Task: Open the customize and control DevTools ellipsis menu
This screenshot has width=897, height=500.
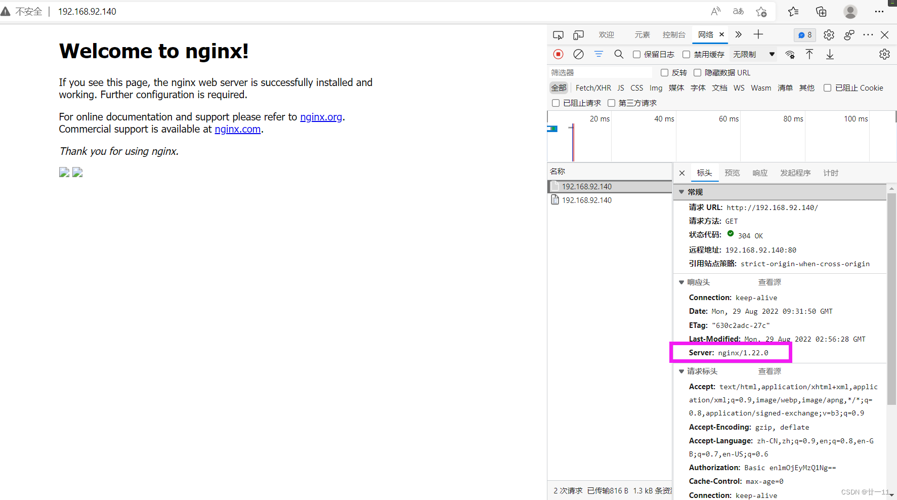Action: 868,35
